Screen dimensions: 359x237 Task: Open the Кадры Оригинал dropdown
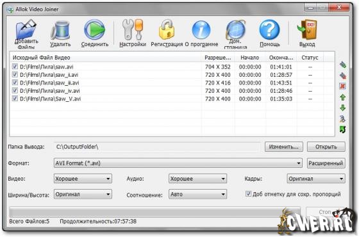(316, 179)
